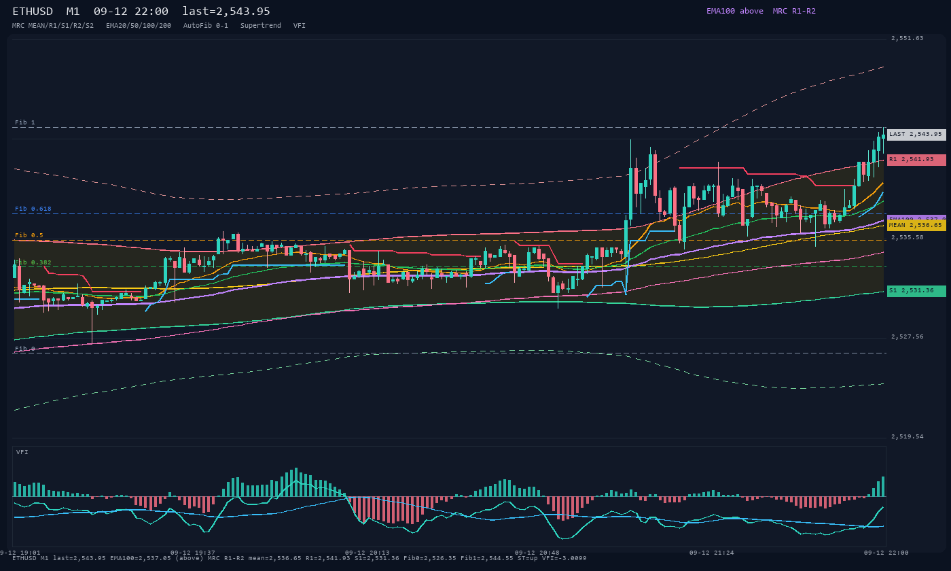Click the EMA100 above status text
Screen dimensions: 951x571
[735, 11]
